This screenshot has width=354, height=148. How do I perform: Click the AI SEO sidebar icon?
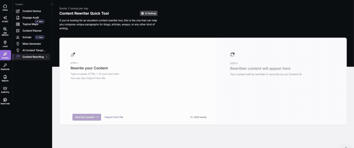(x=5, y=19)
